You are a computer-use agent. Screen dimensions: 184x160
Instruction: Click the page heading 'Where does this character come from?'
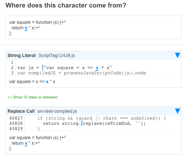66,6
